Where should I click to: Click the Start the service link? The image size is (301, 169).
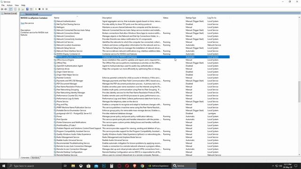pos(23,23)
